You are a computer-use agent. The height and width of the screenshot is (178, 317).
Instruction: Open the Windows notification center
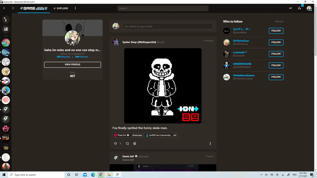click(312, 174)
